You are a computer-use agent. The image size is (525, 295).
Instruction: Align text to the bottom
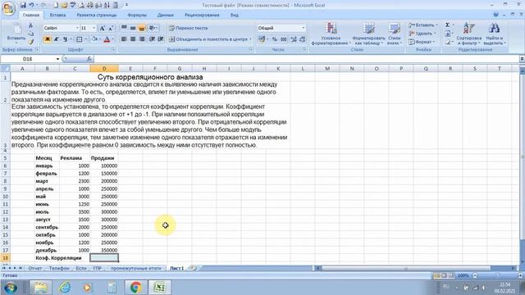click(x=142, y=28)
